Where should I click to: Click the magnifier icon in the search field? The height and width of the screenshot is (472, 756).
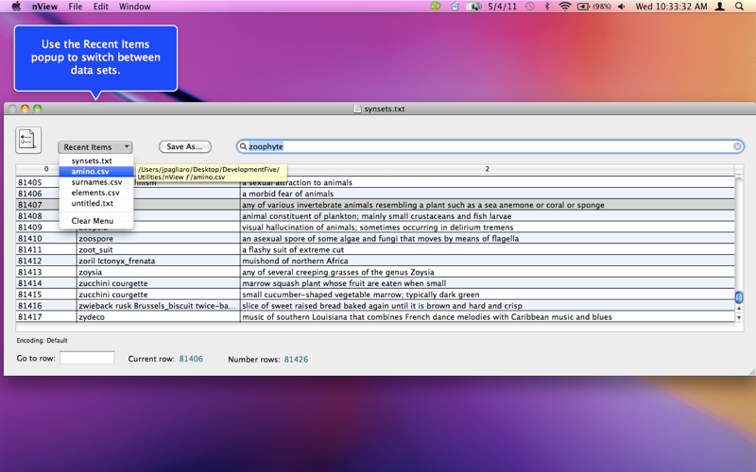click(244, 146)
